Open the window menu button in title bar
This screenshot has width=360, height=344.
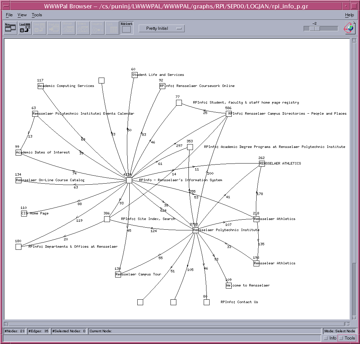tap(6, 6)
